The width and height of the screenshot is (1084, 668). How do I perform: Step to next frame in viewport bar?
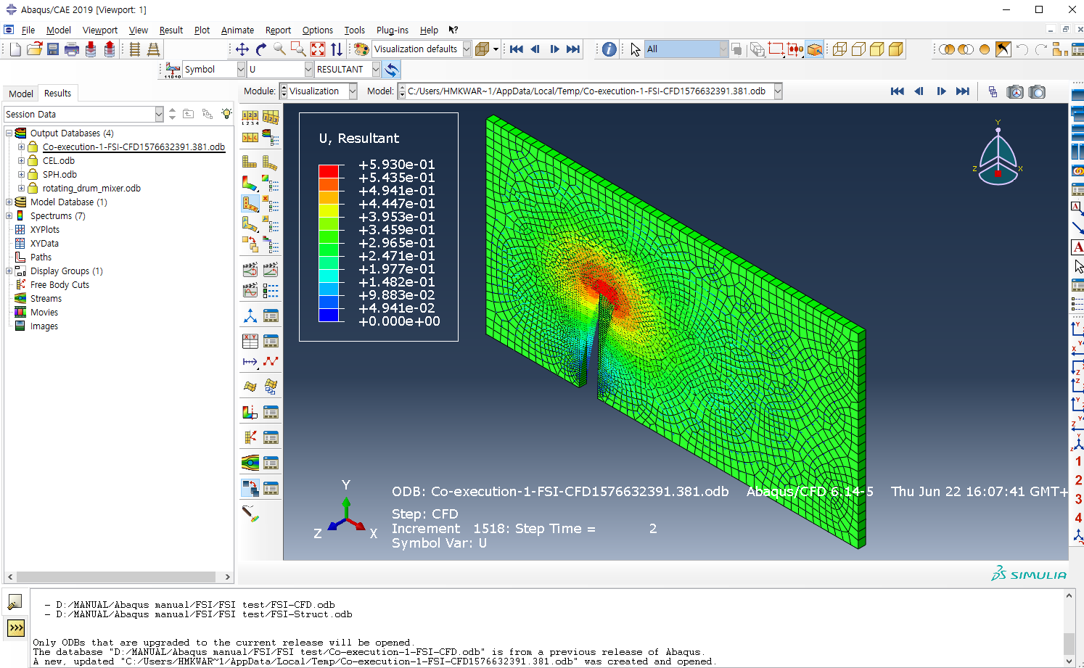click(x=941, y=91)
